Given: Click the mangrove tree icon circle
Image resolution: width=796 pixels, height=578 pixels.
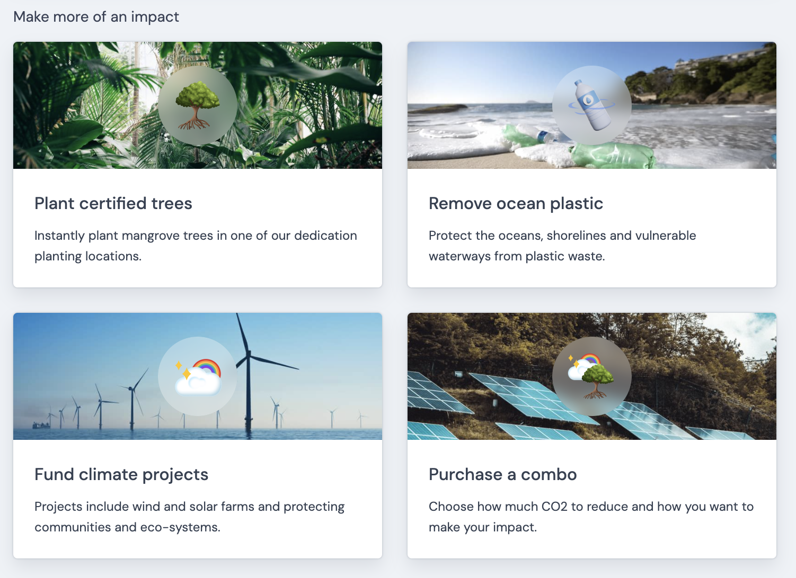Looking at the screenshot, I should [x=198, y=105].
